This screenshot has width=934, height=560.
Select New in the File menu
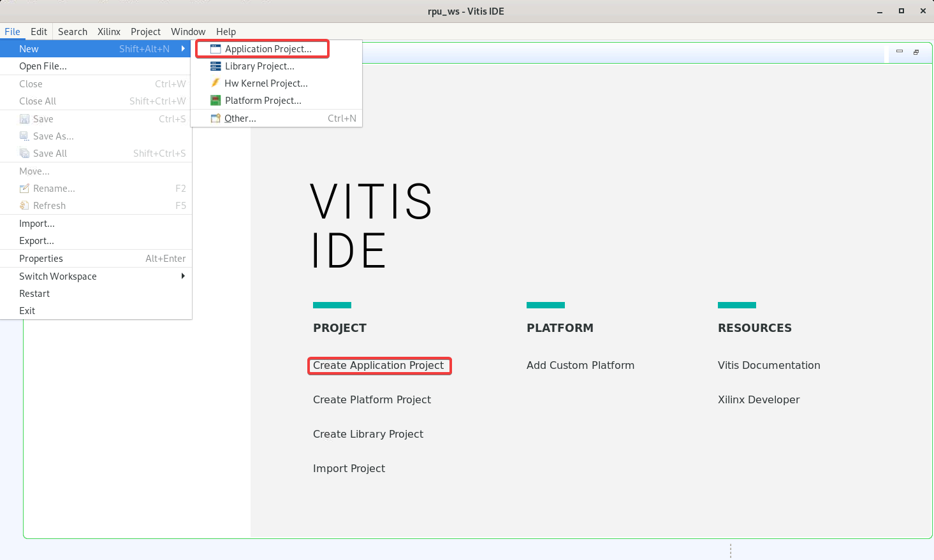pyautogui.click(x=96, y=48)
